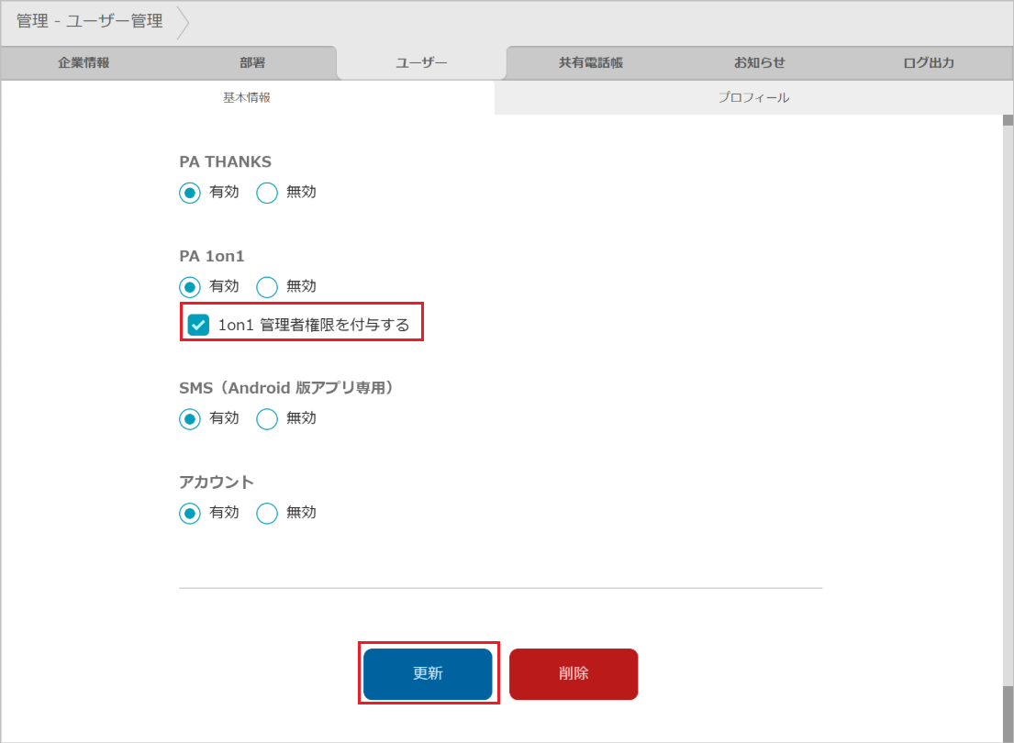Select the ユーザー tab
Screen dimensions: 1014x743
click(x=421, y=62)
